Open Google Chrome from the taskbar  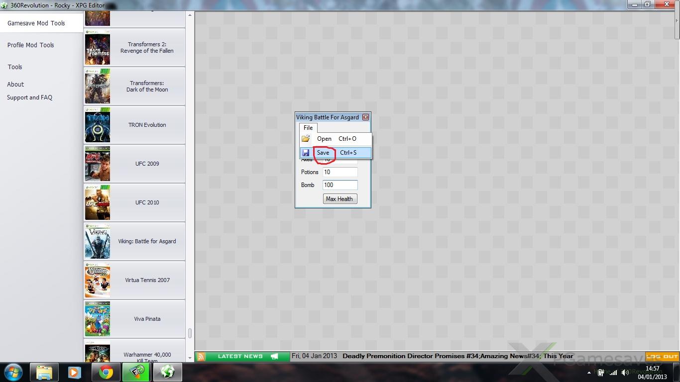(x=106, y=372)
